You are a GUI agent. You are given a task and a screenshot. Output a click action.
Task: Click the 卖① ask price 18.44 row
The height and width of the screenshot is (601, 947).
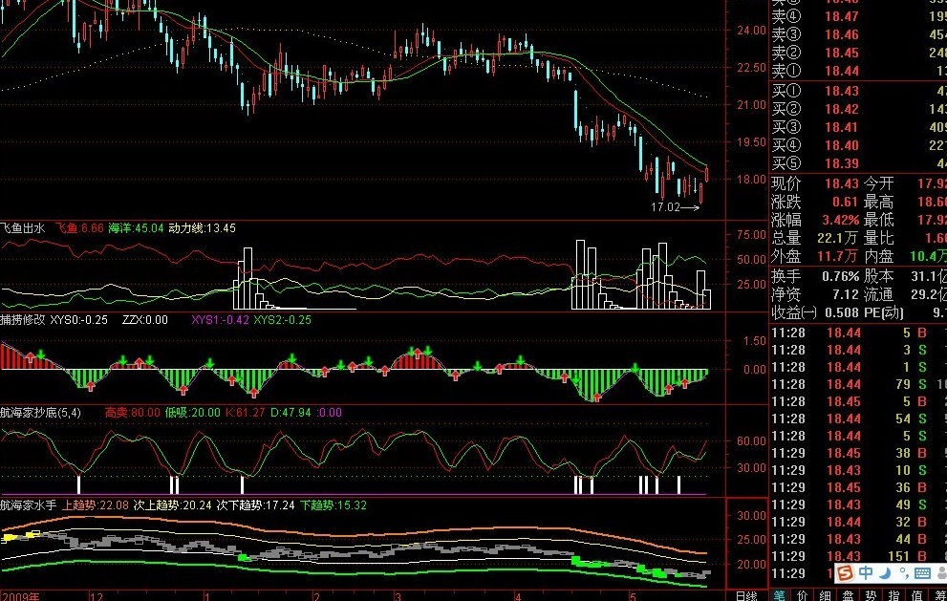point(841,71)
